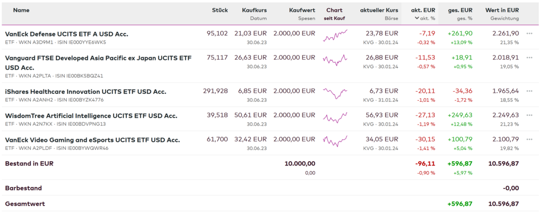Open VanEck Defense mini chart
This screenshot has width=541, height=213.
pyautogui.click(x=335, y=36)
